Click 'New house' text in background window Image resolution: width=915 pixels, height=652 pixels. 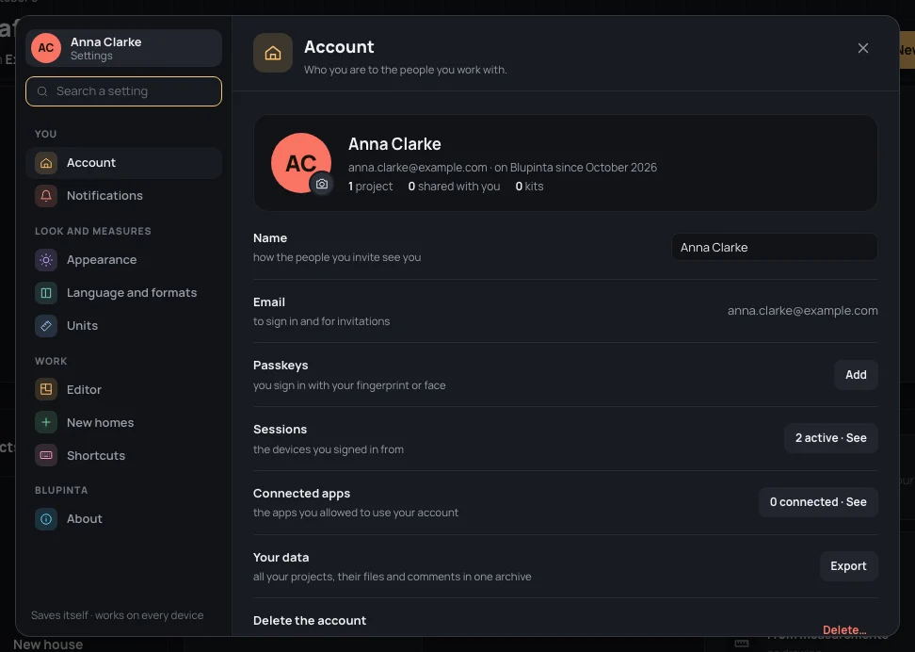(x=48, y=644)
